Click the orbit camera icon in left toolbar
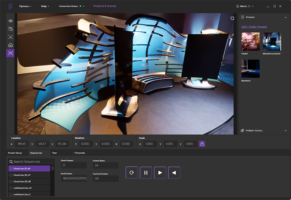This screenshot has height=200, width=291. tap(10, 29)
